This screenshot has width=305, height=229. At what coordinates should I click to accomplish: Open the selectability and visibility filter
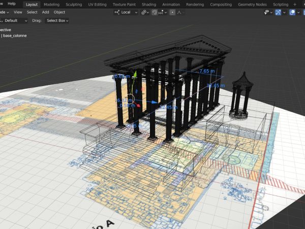268,12
